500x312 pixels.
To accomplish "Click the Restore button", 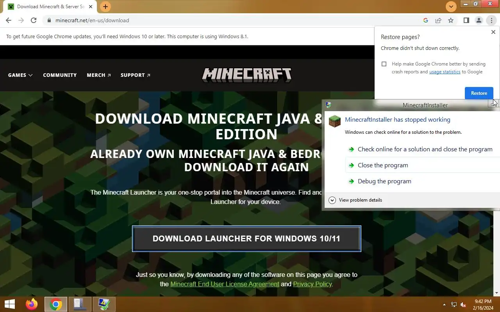I will (x=479, y=93).
